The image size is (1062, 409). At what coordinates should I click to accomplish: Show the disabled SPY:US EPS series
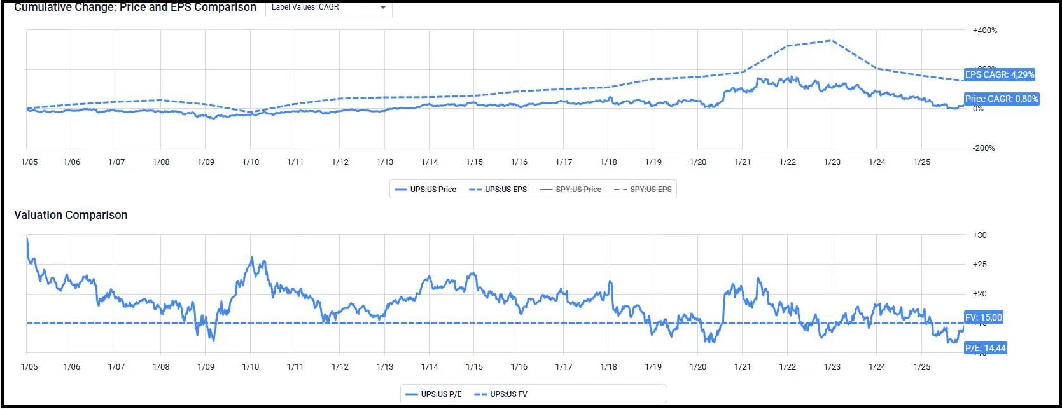coord(643,190)
